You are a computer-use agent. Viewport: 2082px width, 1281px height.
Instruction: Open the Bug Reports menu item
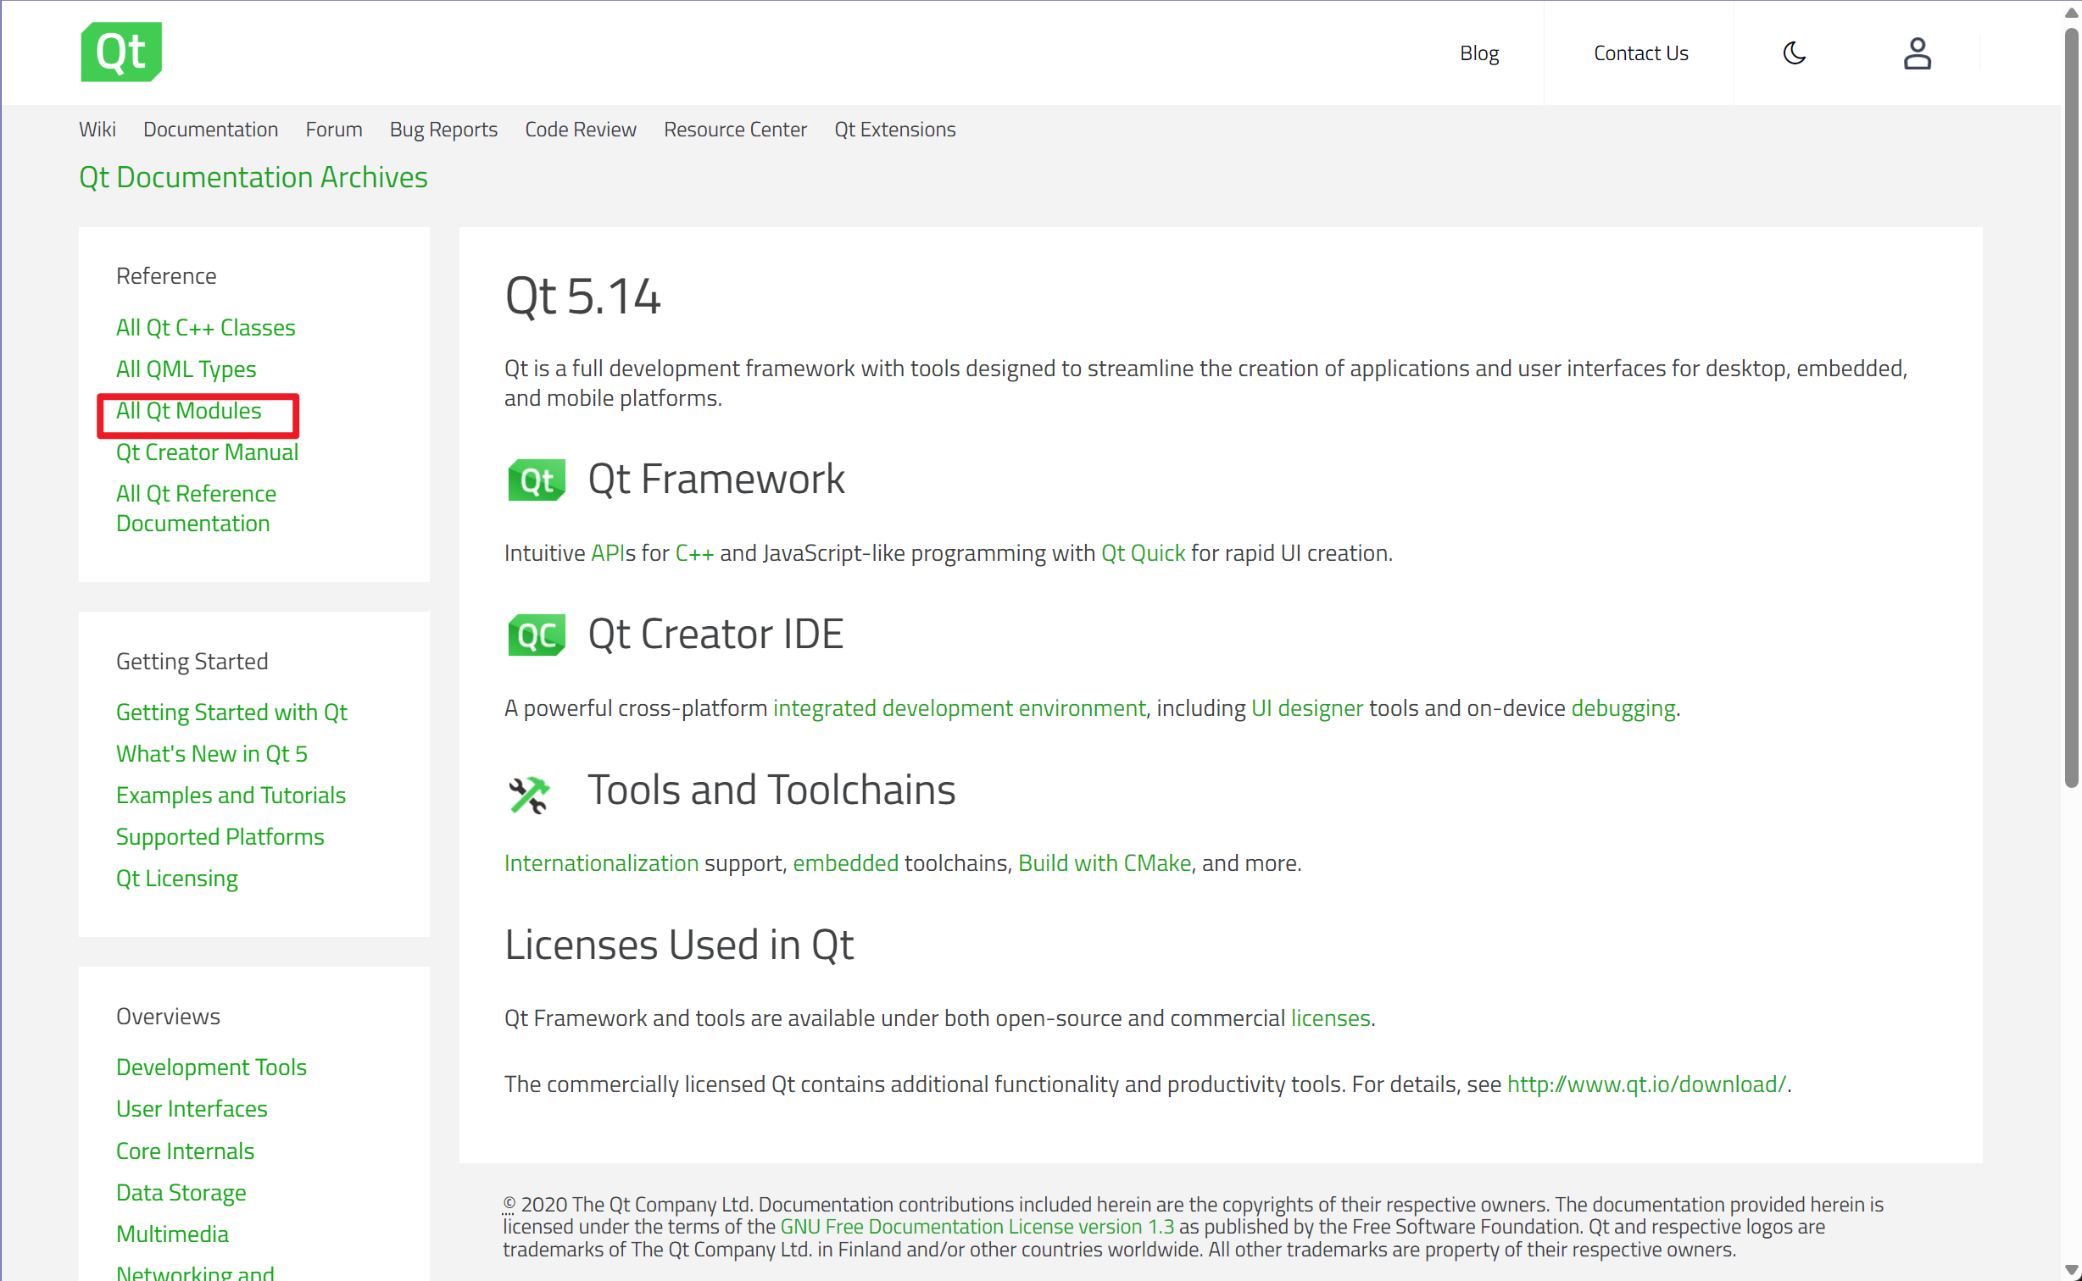[443, 130]
